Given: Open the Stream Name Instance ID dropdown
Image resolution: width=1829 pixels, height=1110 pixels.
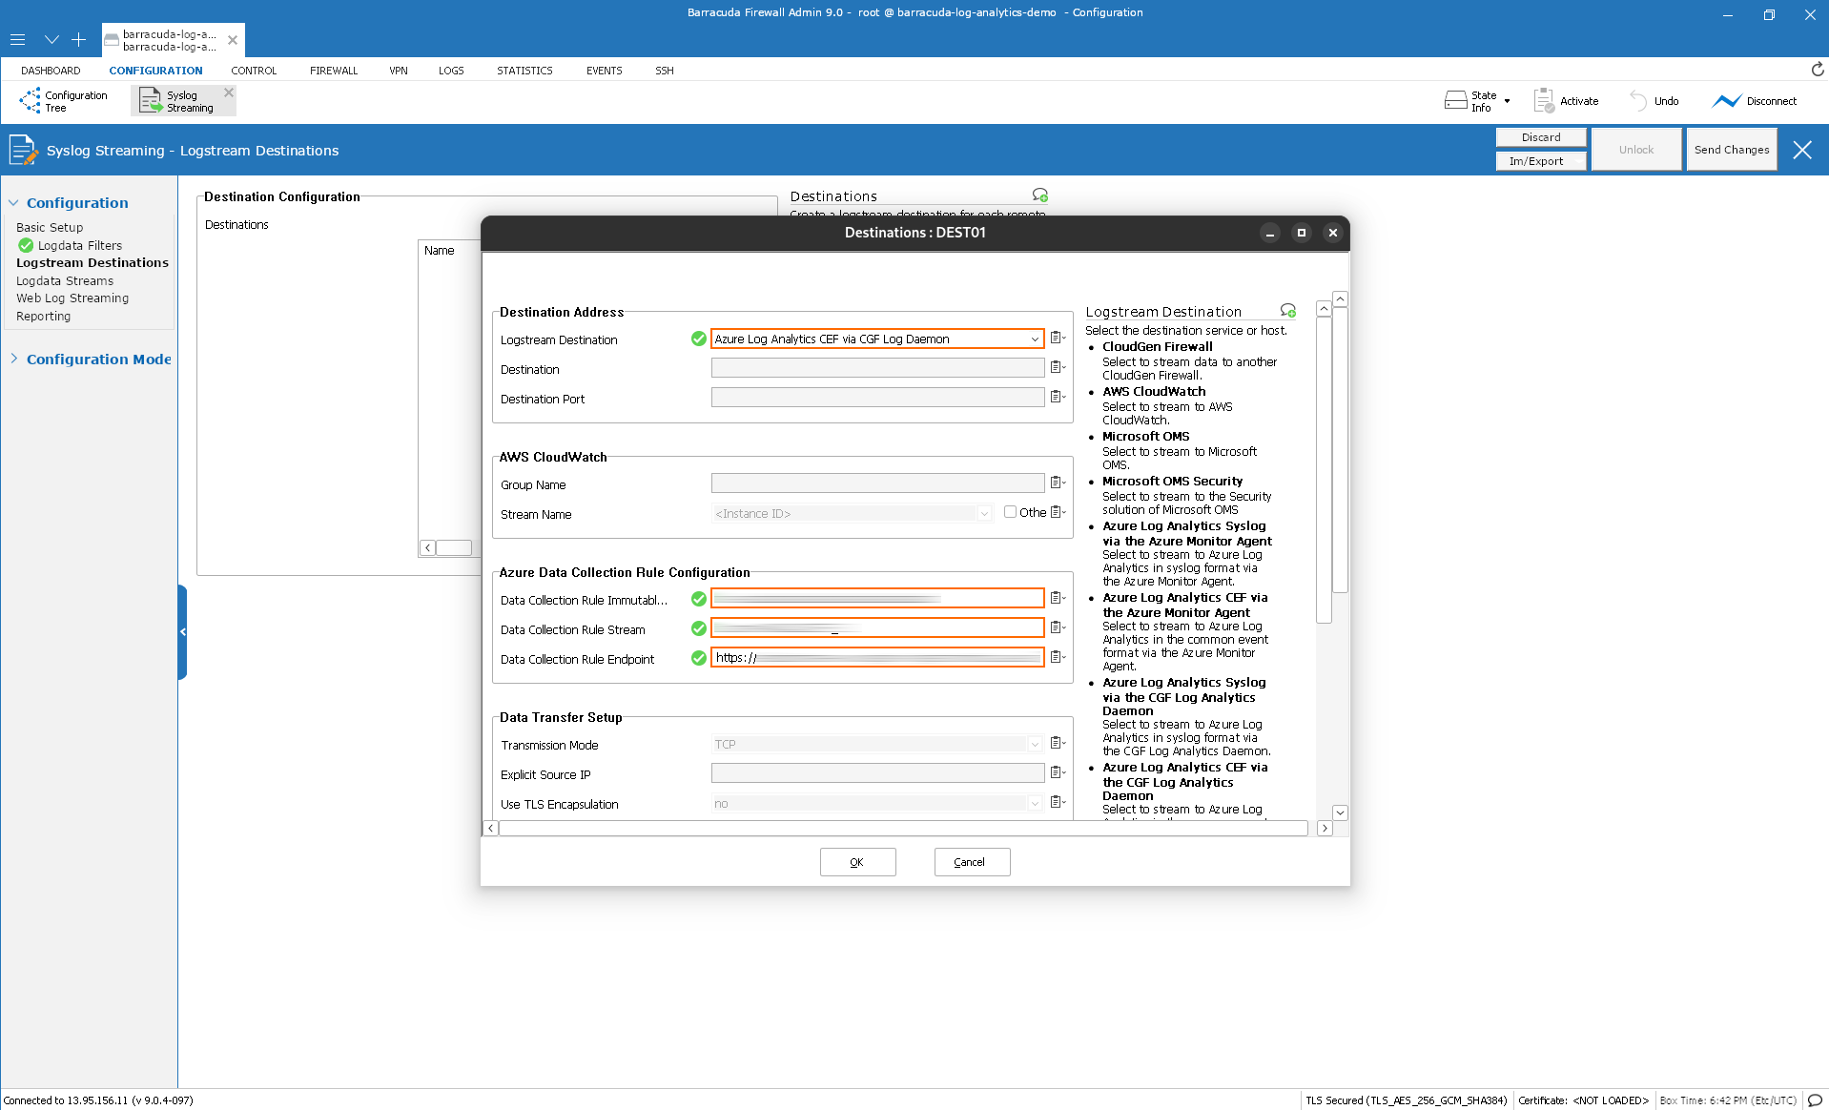Looking at the screenshot, I should tap(853, 513).
